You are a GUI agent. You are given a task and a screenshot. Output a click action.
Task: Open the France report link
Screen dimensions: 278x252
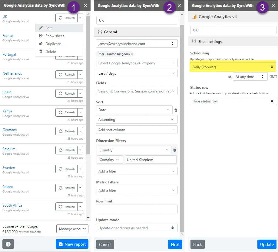tap(8, 36)
